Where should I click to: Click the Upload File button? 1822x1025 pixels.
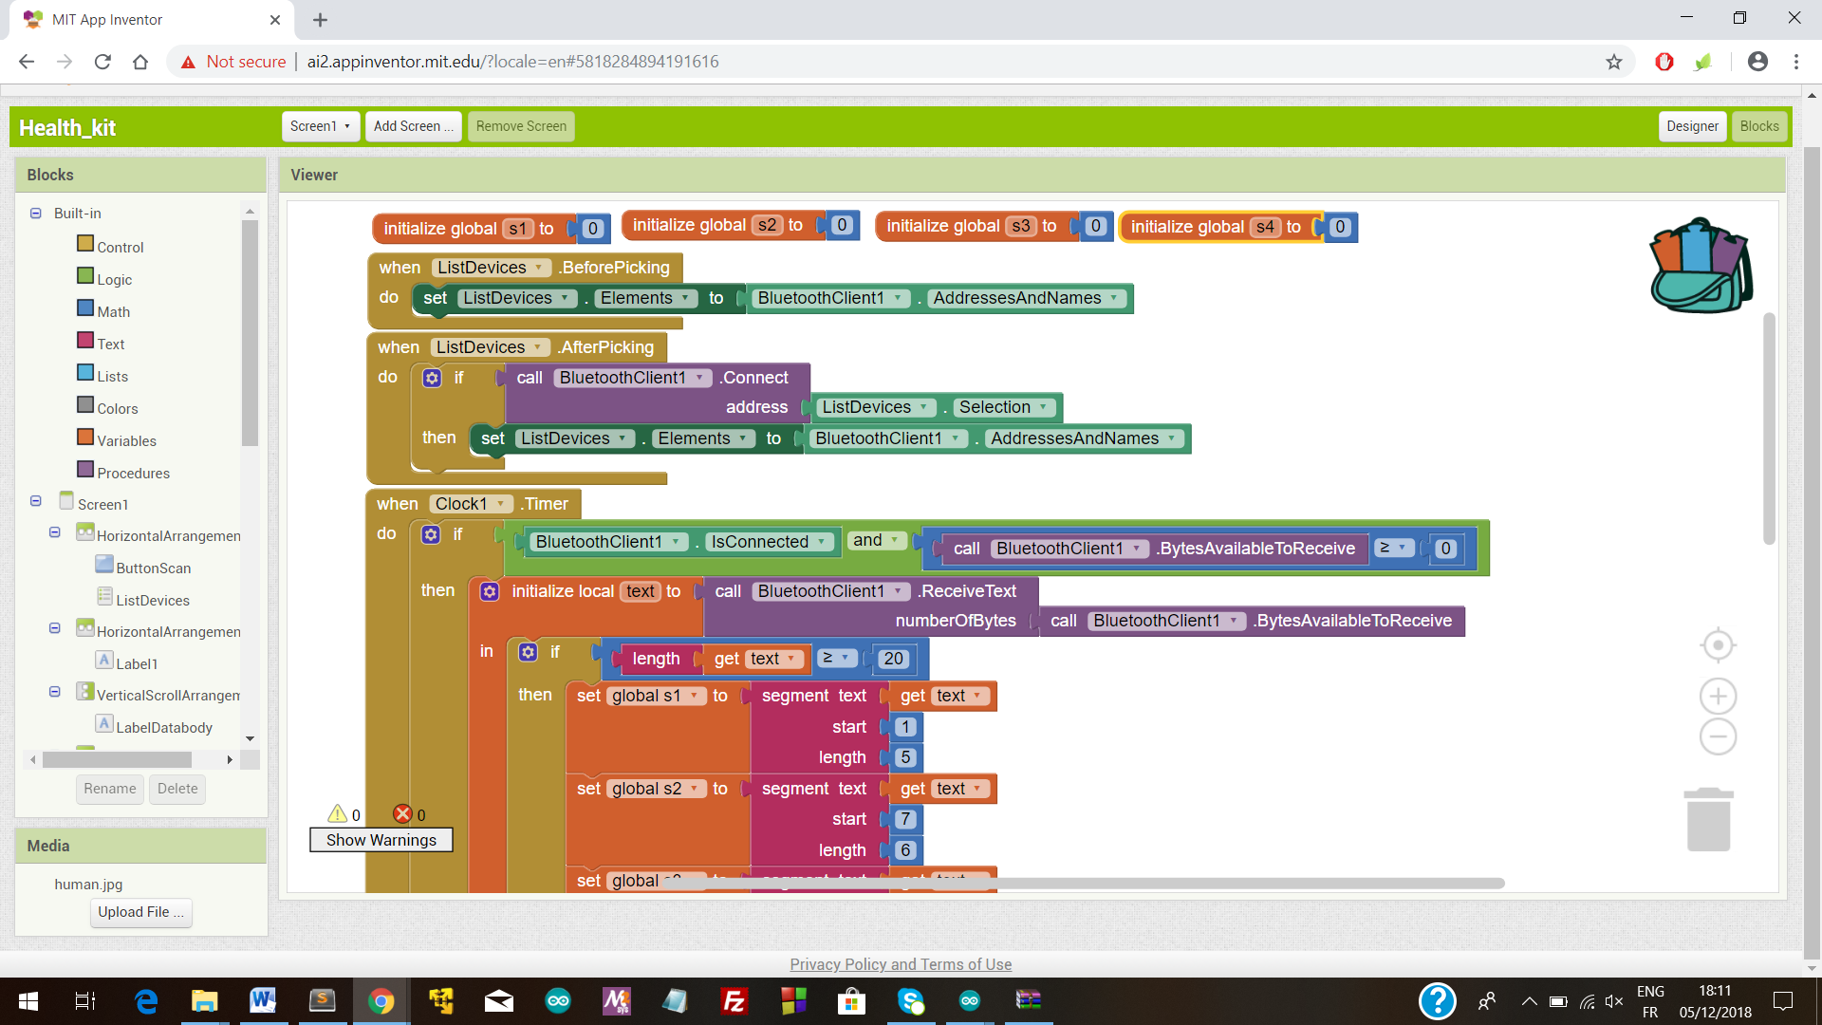point(140,912)
